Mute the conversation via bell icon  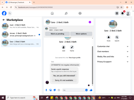pyautogui.click(x=109, y=37)
